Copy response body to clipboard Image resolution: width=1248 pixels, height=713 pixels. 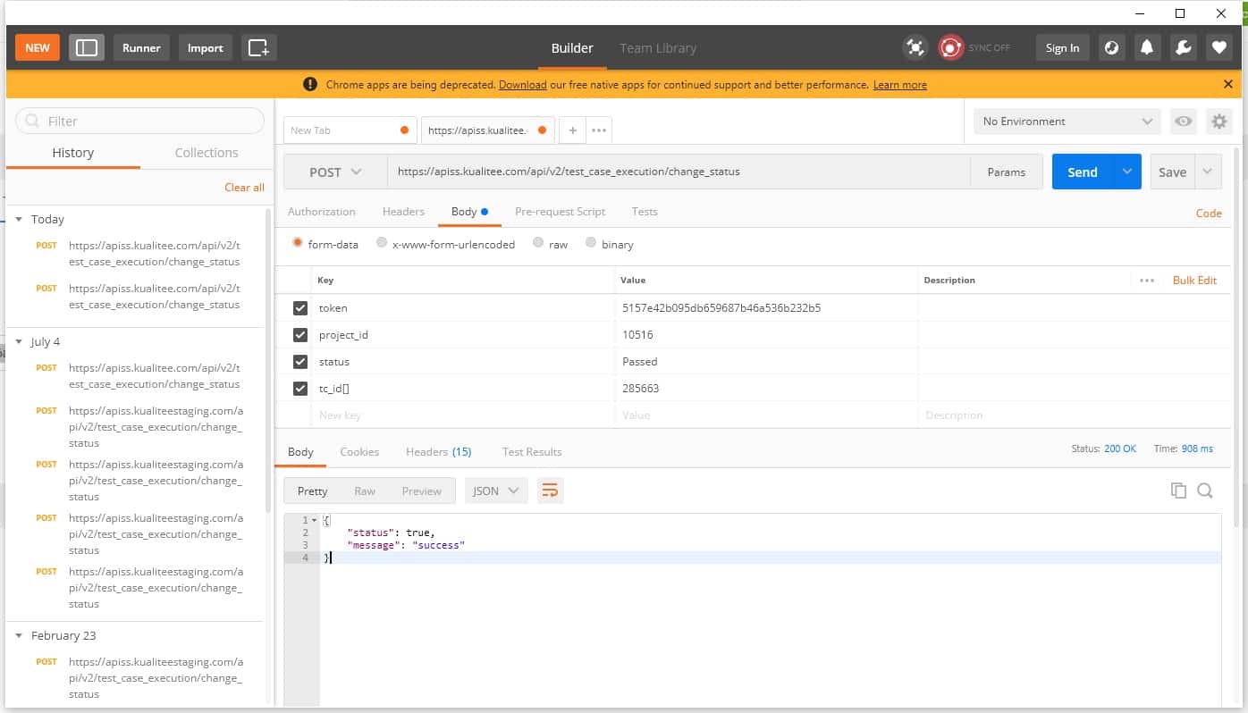1178,491
